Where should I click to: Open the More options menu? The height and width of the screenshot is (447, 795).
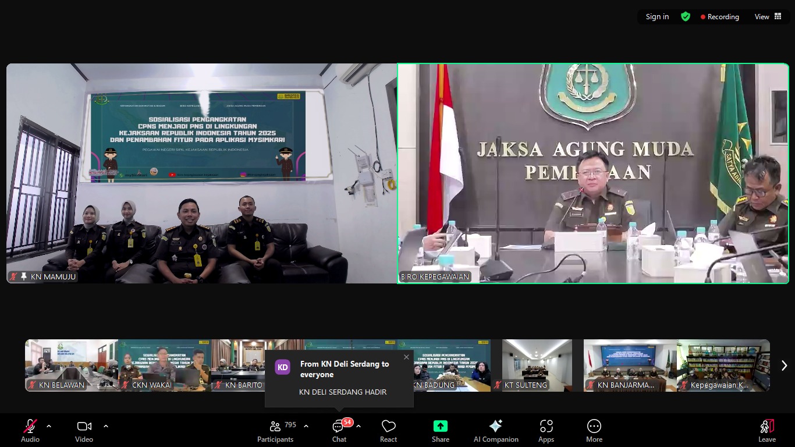(x=594, y=431)
